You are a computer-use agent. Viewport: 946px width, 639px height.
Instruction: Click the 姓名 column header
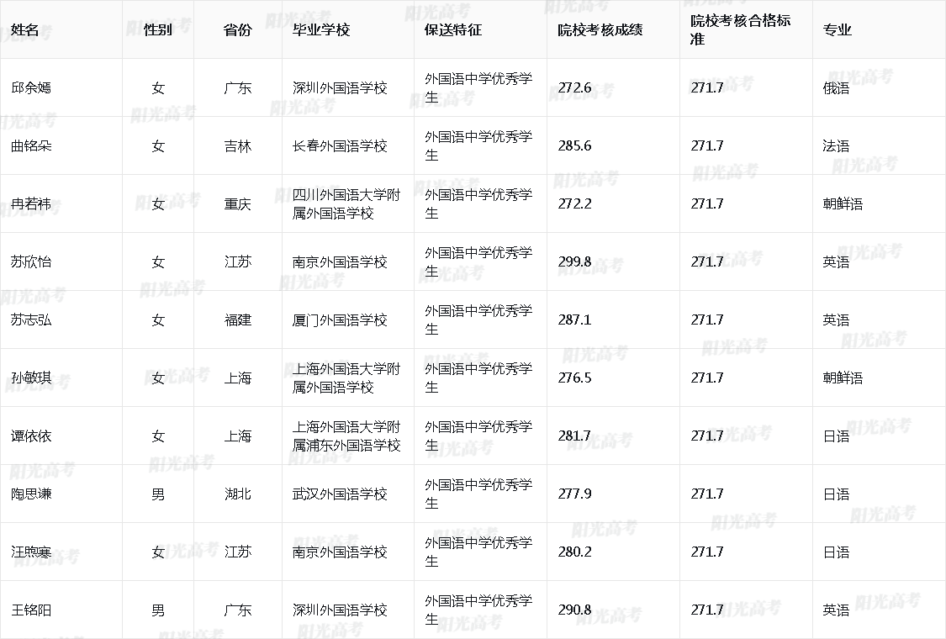tap(25, 30)
